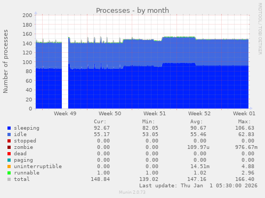265x198 pixels.
Task: Click zombie average value 109.97u
Action: click(198, 147)
